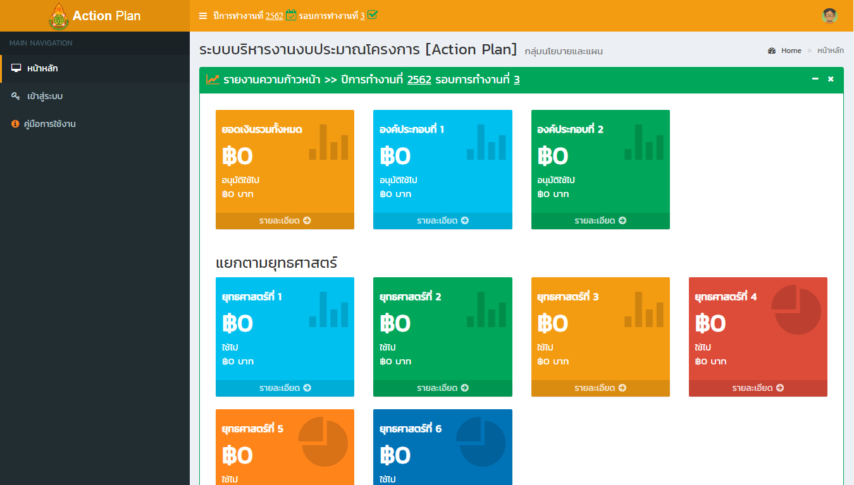Open คู่มือการใช้งาน in the sidebar
Viewport: 854px width, 485px height.
pyautogui.click(x=95, y=124)
